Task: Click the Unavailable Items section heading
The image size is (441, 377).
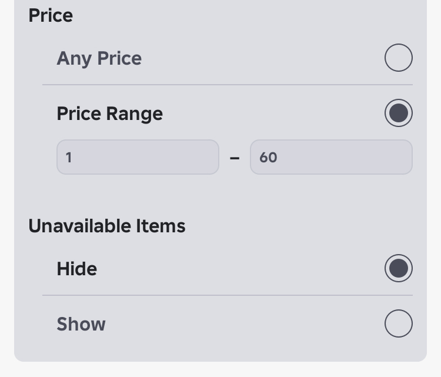Action: click(106, 226)
